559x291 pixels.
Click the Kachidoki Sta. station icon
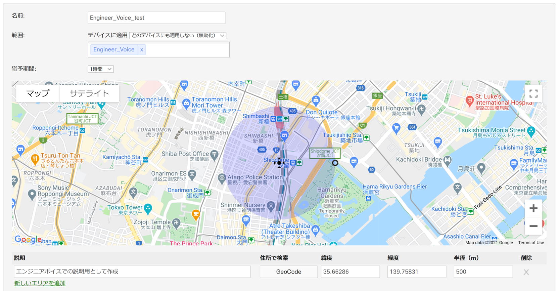point(471,211)
